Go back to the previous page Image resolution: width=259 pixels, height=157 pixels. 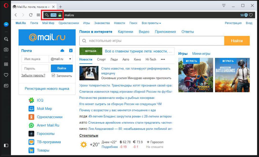(16, 15)
